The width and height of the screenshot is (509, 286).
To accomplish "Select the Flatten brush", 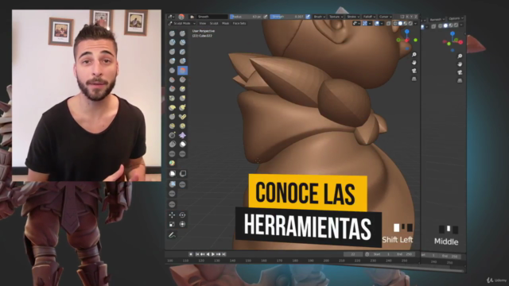I will [172, 79].
